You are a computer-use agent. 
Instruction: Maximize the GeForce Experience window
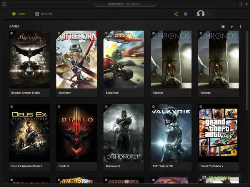click(240, 4)
